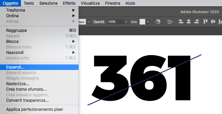Click vertical align top icon
This screenshot has height=114, width=222.
(x=205, y=22)
